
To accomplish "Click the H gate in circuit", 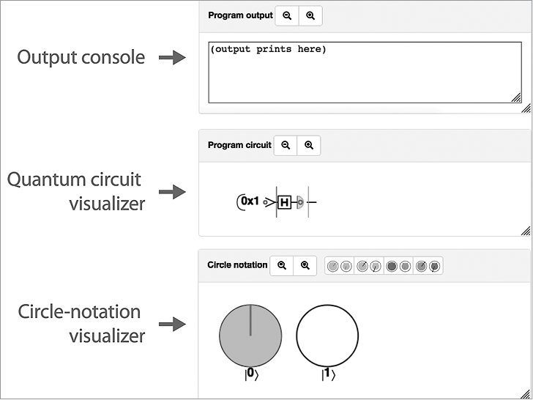I will tap(284, 201).
